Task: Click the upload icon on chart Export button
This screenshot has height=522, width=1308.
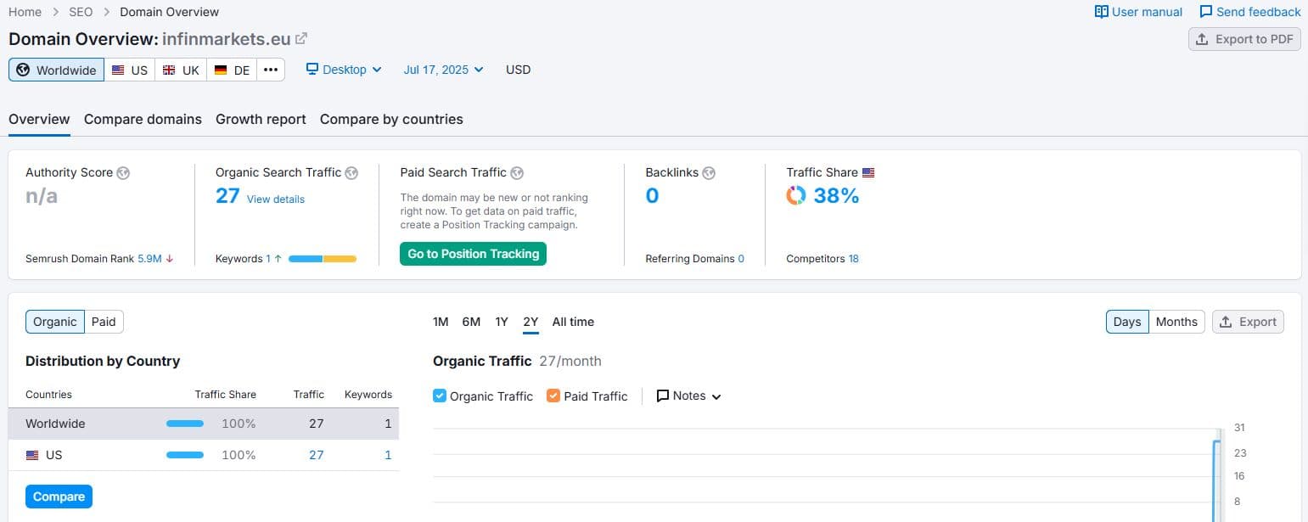Action: (1226, 322)
